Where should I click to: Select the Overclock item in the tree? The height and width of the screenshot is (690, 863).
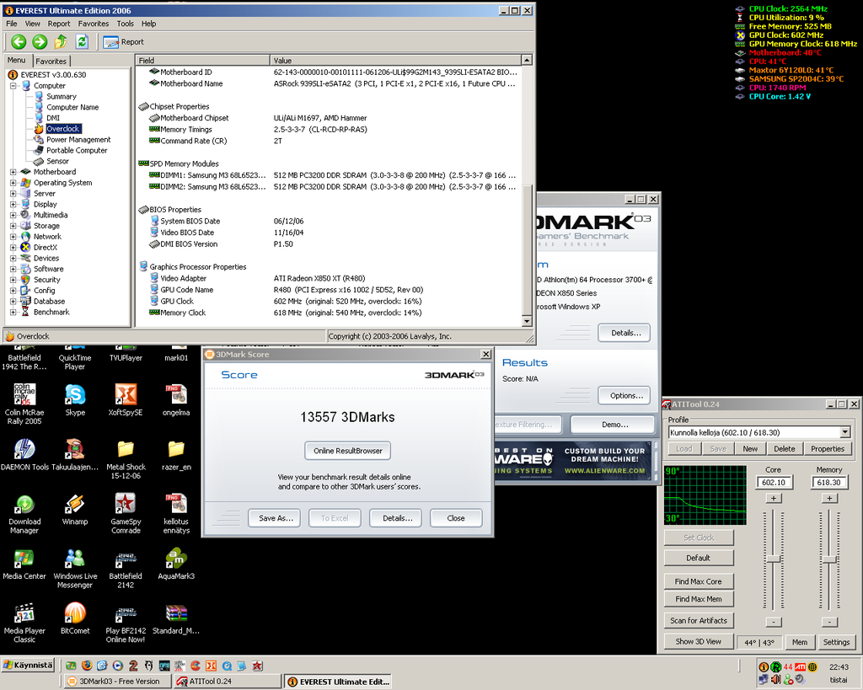click(62, 129)
